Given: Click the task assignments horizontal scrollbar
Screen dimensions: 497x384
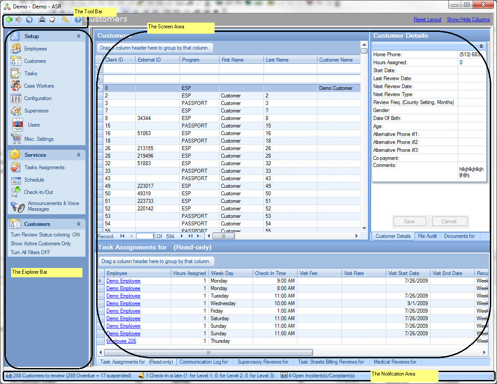Looking at the screenshot, I should (x=208, y=353).
